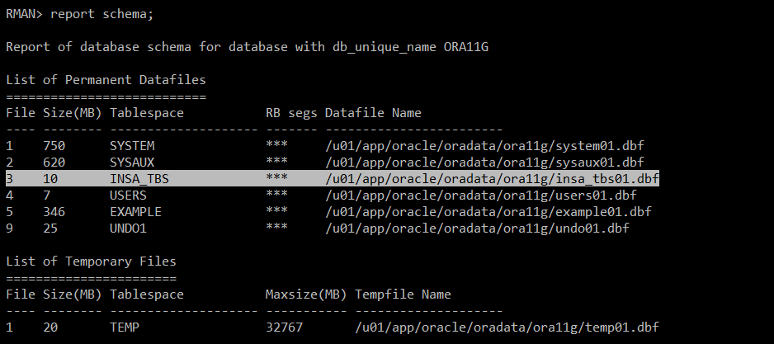This screenshot has width=774, height=344.
Task: Click the system01.dbf datafile path
Action: tap(484, 146)
